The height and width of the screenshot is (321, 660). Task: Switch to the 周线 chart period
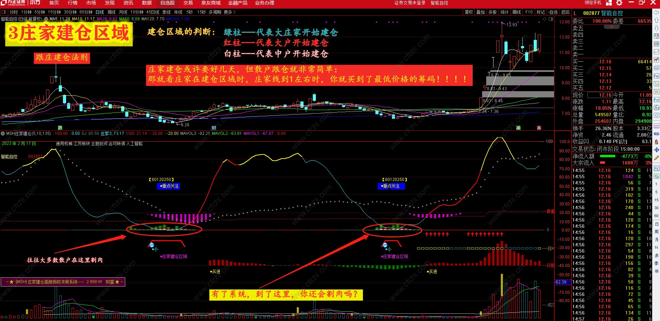pos(112,12)
